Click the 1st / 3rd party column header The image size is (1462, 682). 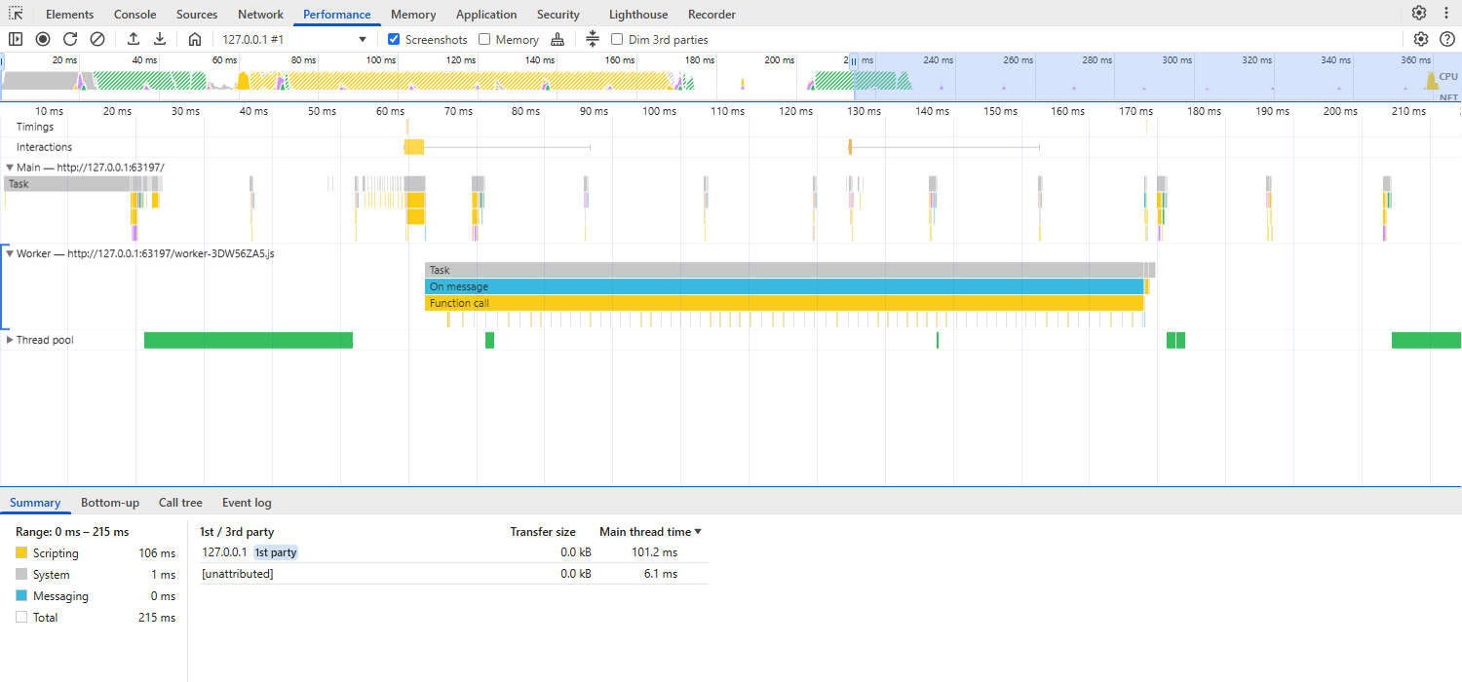point(237,532)
